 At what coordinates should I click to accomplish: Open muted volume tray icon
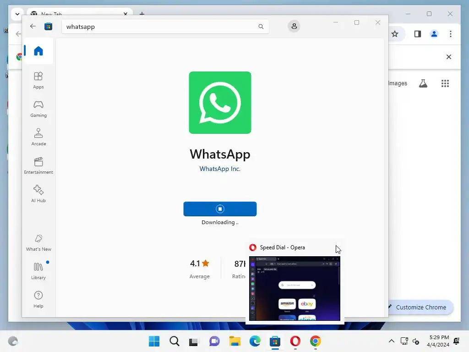pyautogui.click(x=416, y=341)
